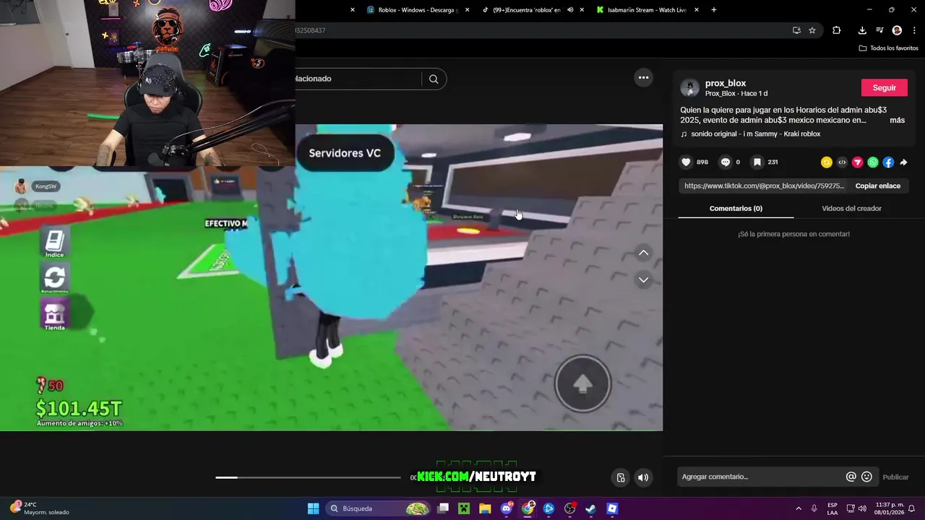The height and width of the screenshot is (520, 925).
Task: Open Todos los favoritos bookmarks folder
Action: 888,48
